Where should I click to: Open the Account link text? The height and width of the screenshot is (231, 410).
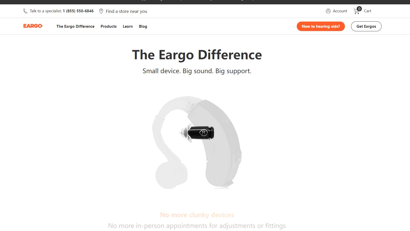click(340, 11)
